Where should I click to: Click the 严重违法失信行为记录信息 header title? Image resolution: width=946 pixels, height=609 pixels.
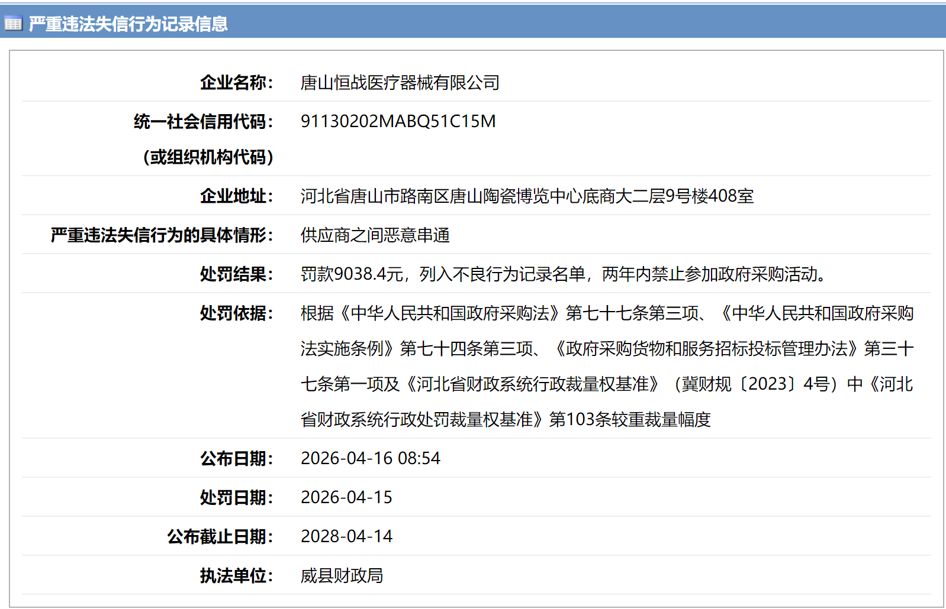tap(128, 24)
